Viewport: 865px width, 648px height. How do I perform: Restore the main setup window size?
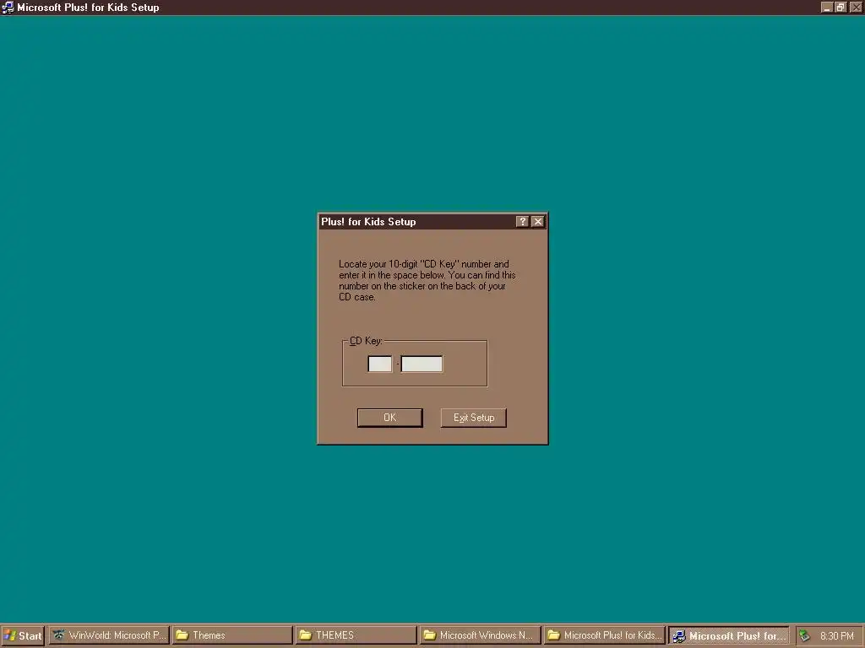point(841,7)
